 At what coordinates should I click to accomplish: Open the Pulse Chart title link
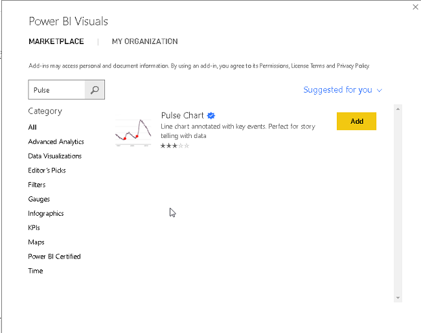point(182,115)
